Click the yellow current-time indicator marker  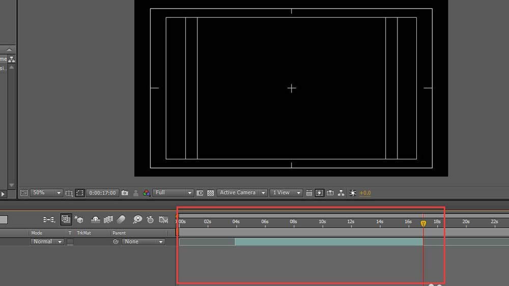(423, 223)
